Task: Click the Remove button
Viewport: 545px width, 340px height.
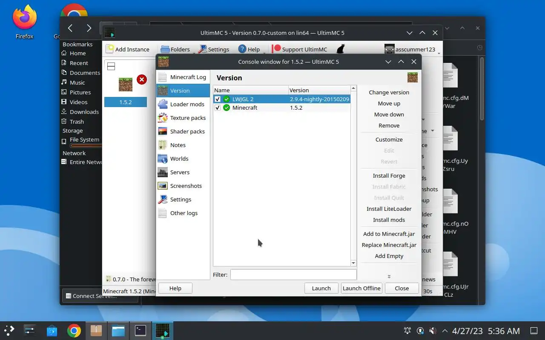Action: click(x=389, y=125)
